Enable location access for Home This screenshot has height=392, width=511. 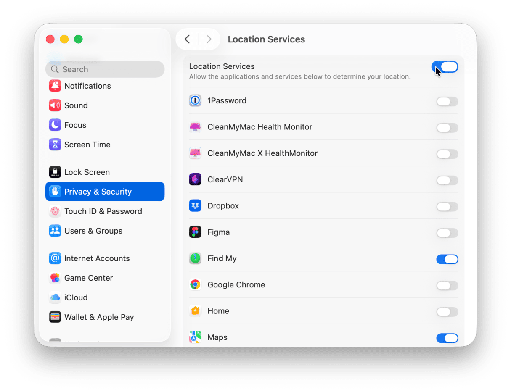tap(447, 312)
